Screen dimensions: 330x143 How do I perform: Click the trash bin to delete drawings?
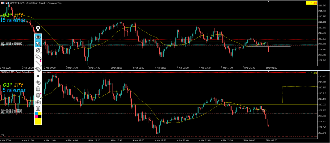[38, 89]
